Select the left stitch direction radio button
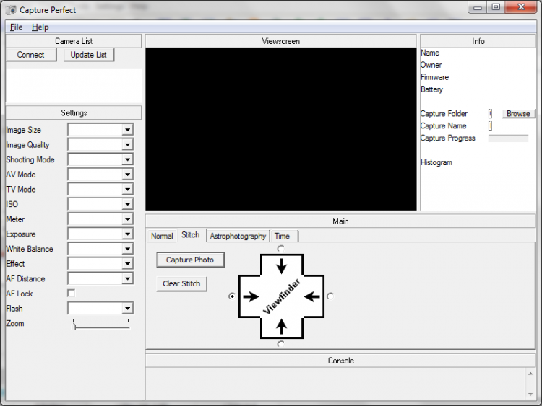Image resolution: width=542 pixels, height=406 pixels. point(232,296)
